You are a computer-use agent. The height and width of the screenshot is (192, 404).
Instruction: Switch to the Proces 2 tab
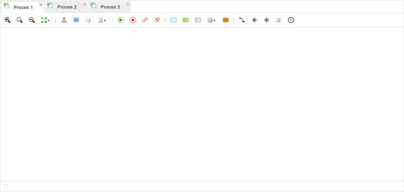click(x=67, y=7)
